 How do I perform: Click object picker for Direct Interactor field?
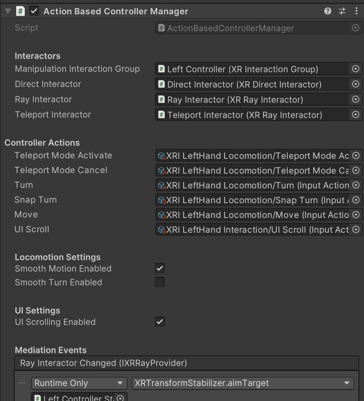pyautogui.click(x=355, y=84)
